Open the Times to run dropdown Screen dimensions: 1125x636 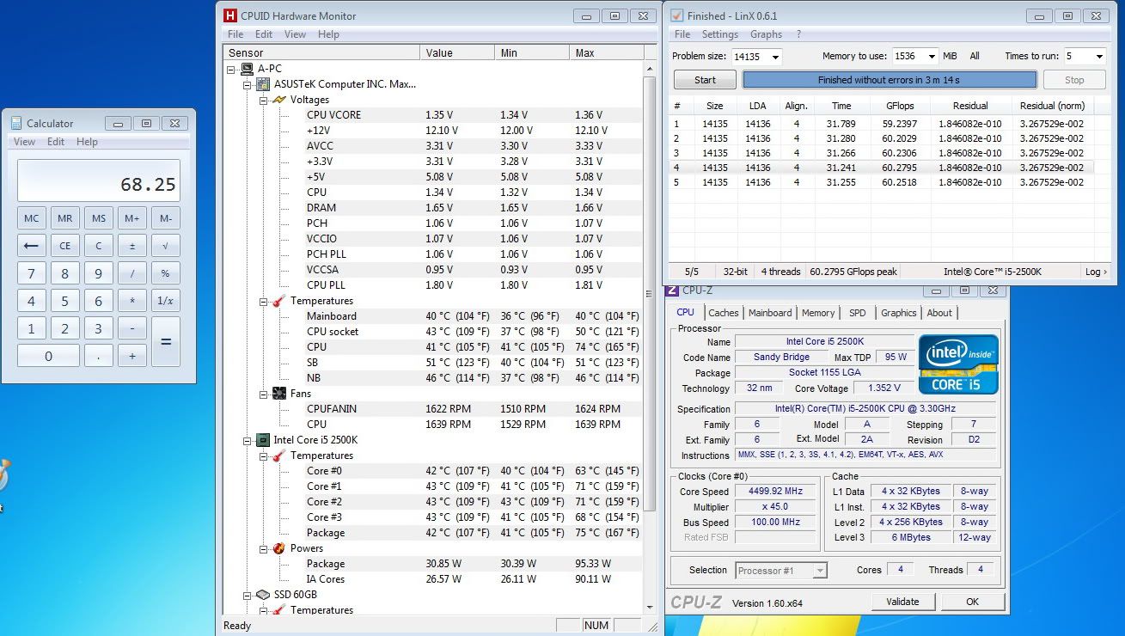tap(1099, 57)
